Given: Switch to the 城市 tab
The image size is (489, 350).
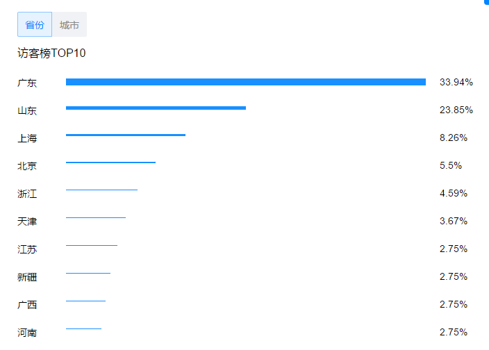Looking at the screenshot, I should point(69,24).
